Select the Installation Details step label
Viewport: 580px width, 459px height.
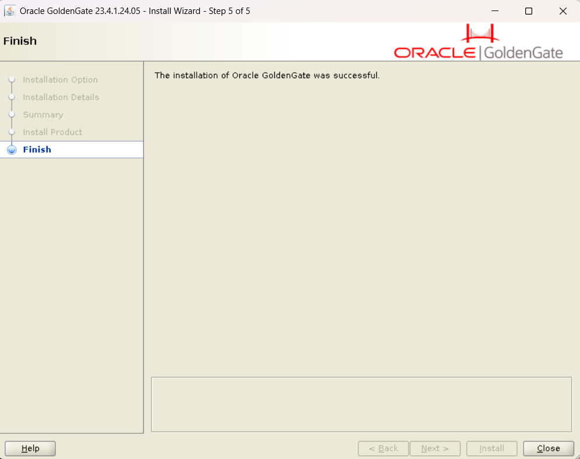[61, 97]
